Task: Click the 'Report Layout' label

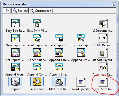Action: 103,60
